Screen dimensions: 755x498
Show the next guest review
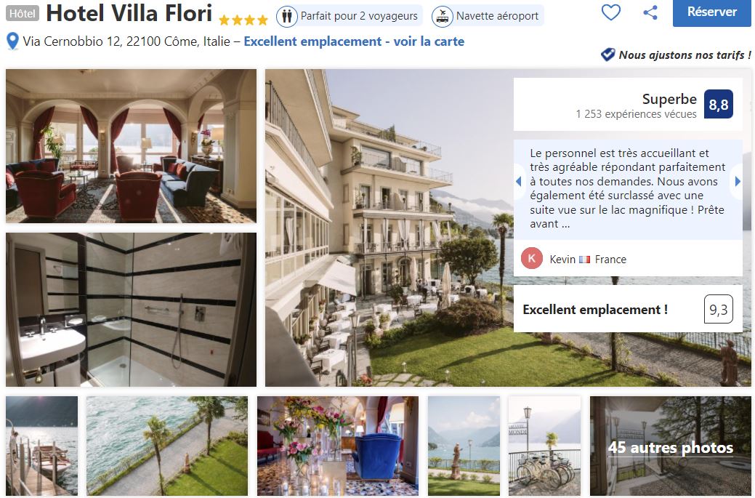pos(738,182)
